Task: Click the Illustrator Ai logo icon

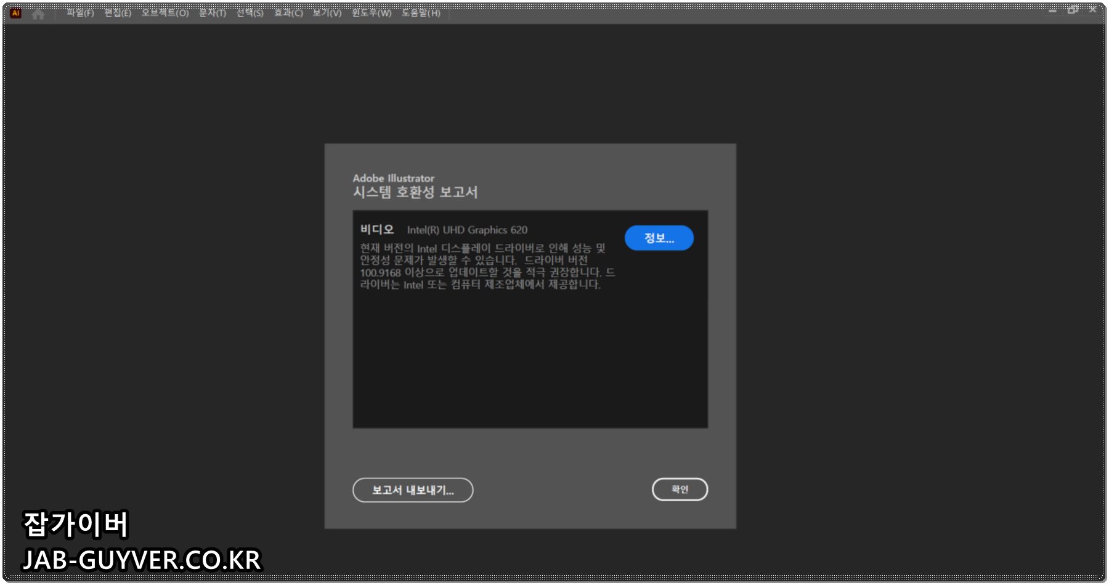Action: [16, 13]
